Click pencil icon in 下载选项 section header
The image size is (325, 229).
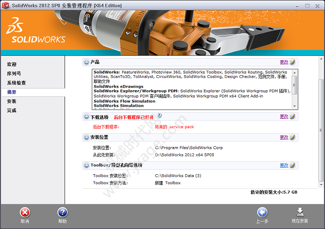[292, 117]
